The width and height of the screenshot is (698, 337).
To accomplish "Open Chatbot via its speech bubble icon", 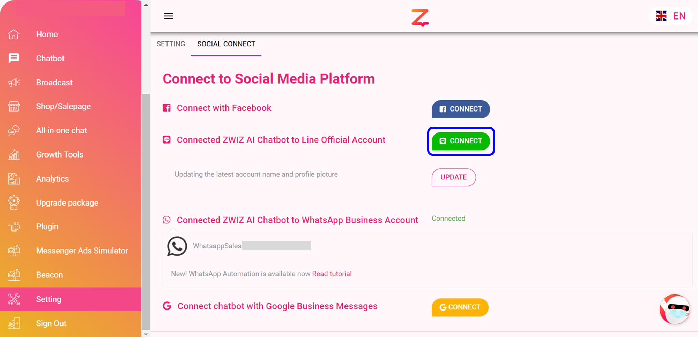I will pos(13,58).
